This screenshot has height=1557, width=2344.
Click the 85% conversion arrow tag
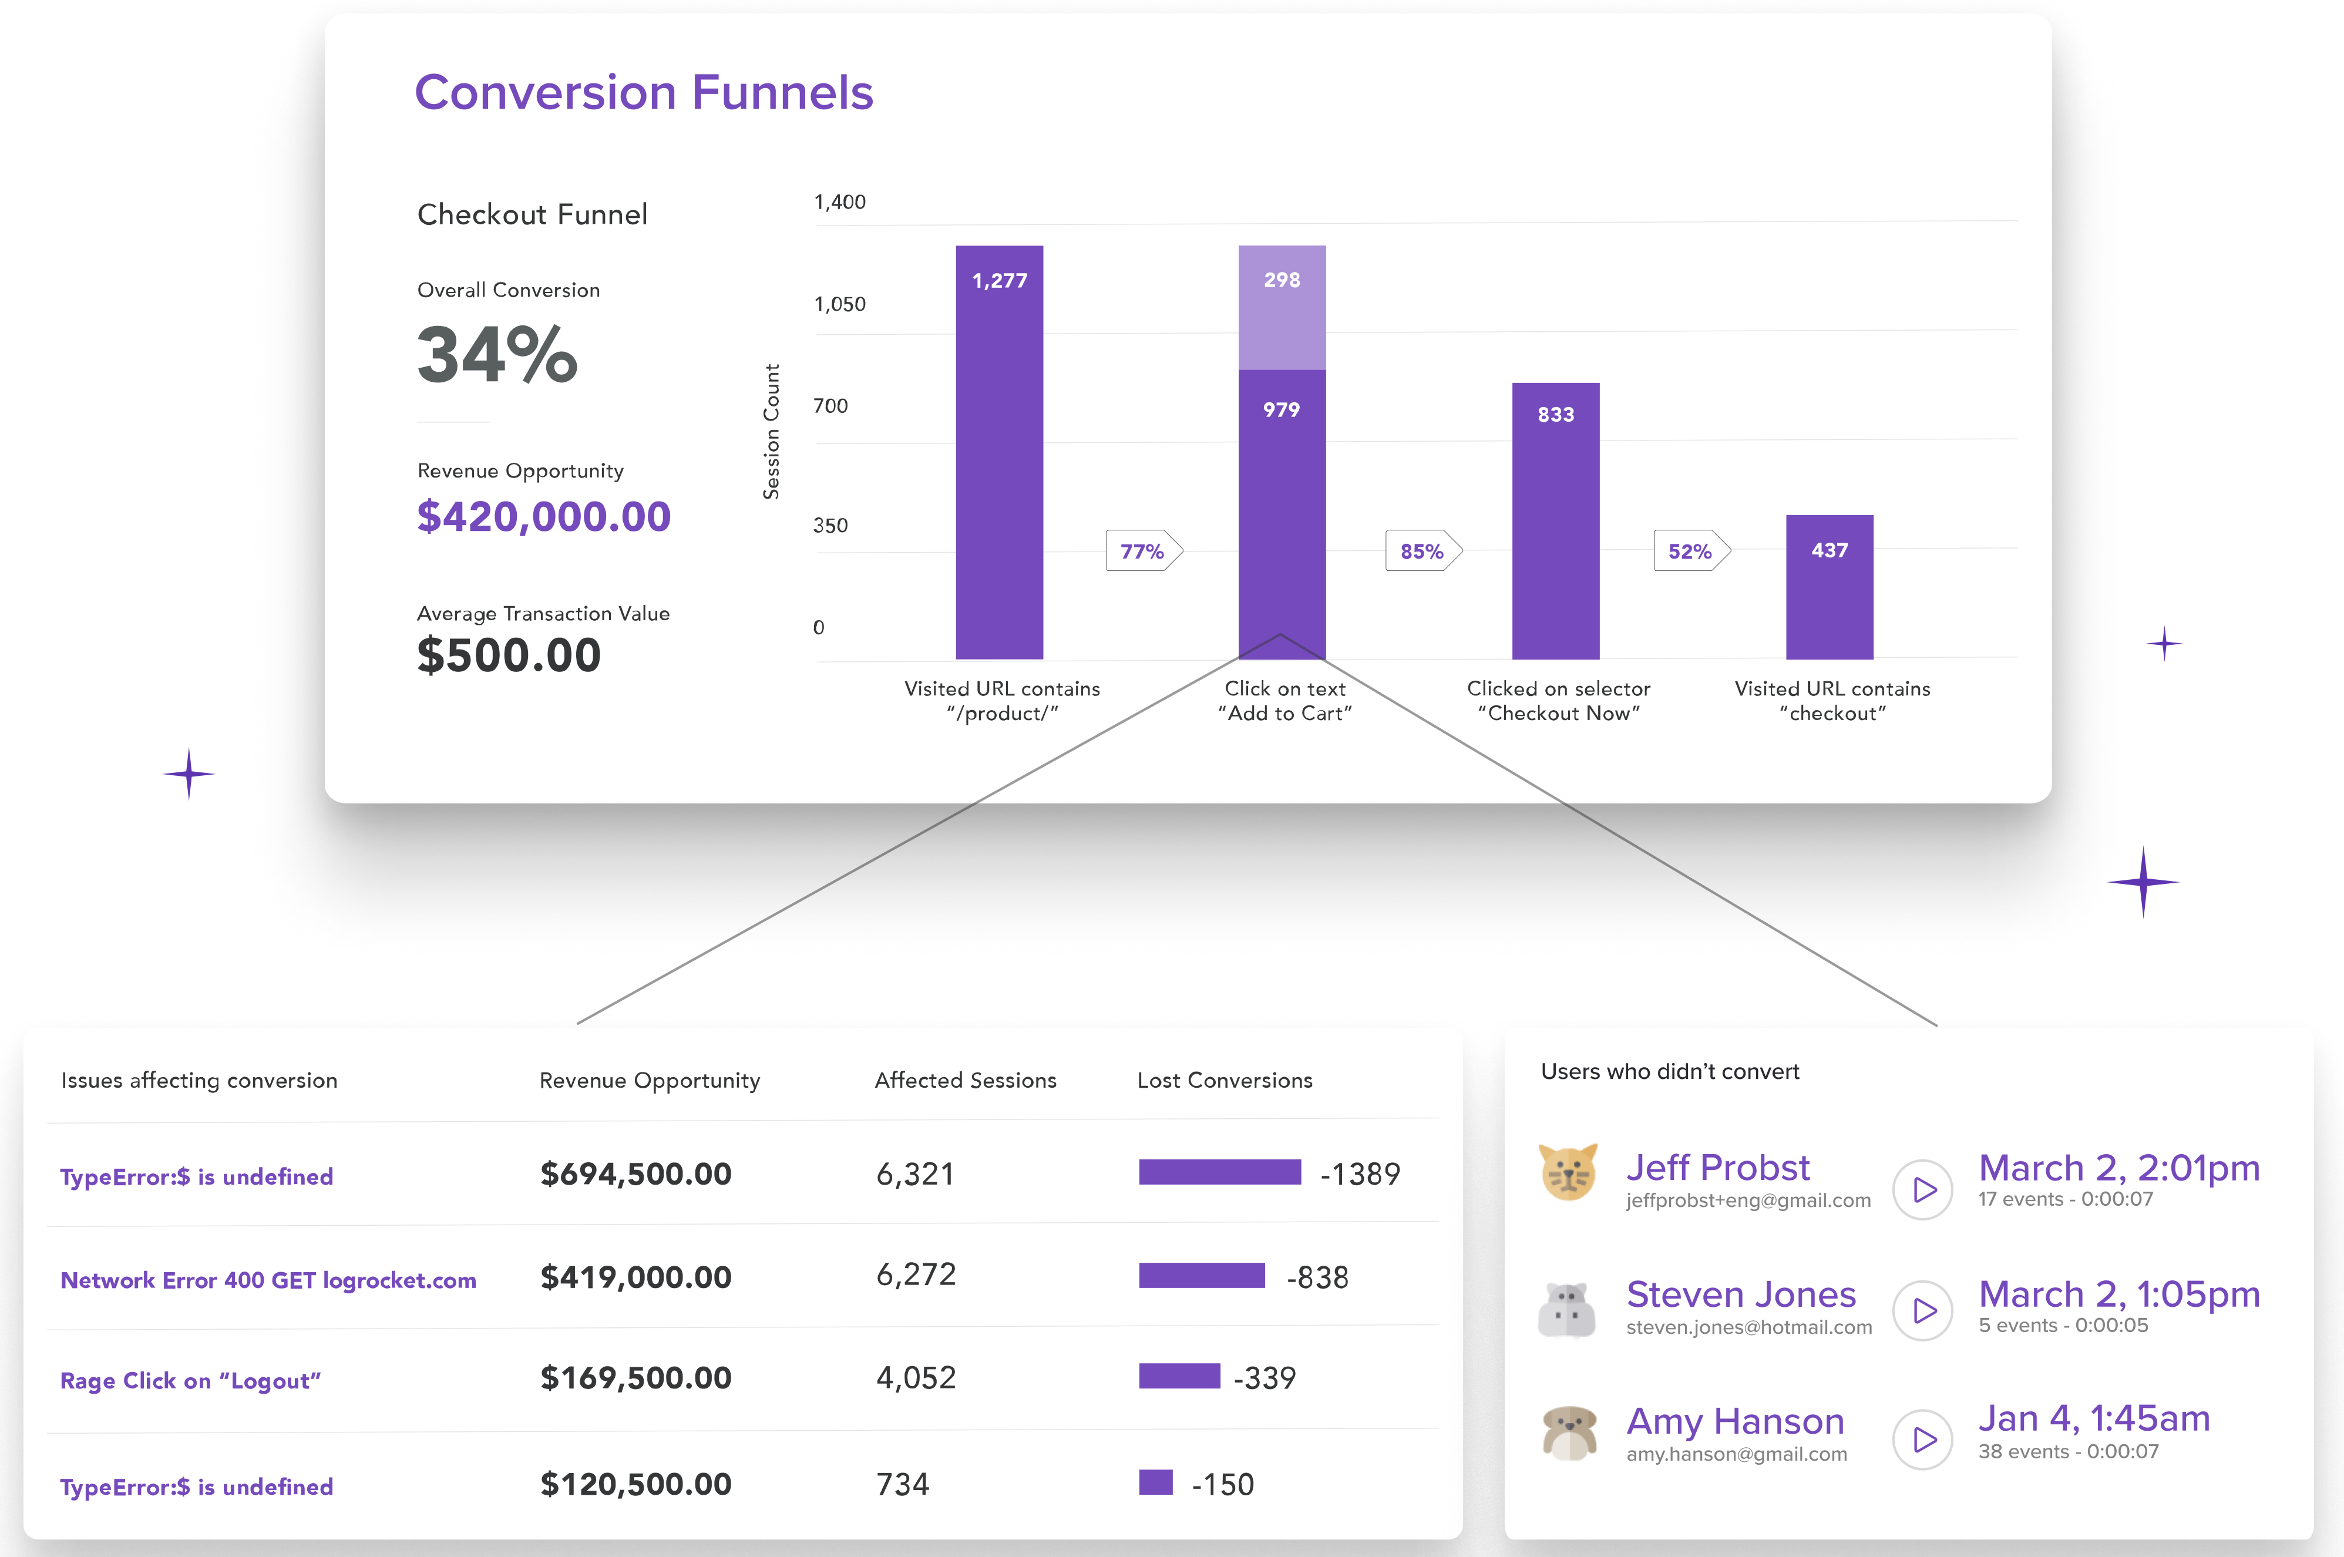pos(1422,551)
